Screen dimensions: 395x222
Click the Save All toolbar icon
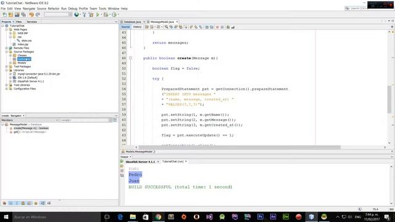[23, 15]
